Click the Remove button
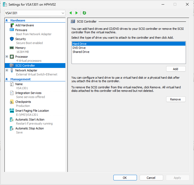Screen dimensions: 194x185 pyautogui.click(x=176, y=99)
